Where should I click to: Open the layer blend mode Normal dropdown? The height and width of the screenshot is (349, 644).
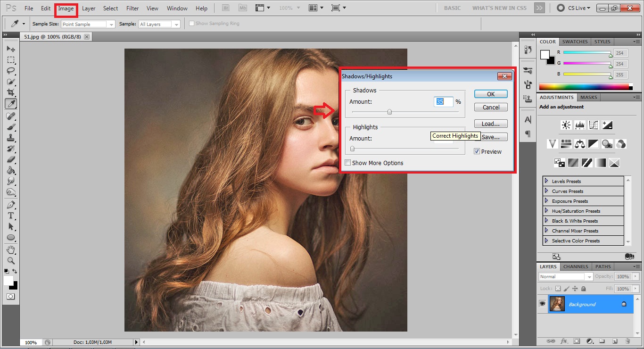click(565, 277)
